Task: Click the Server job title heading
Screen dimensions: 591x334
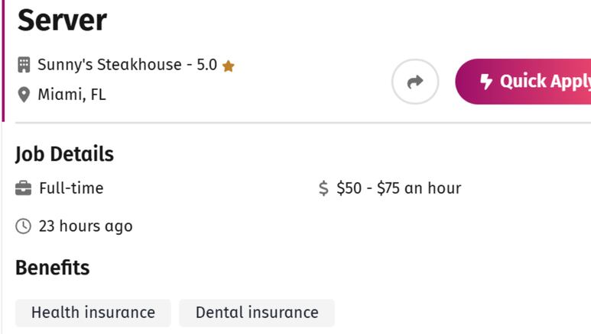Action: [x=62, y=21]
